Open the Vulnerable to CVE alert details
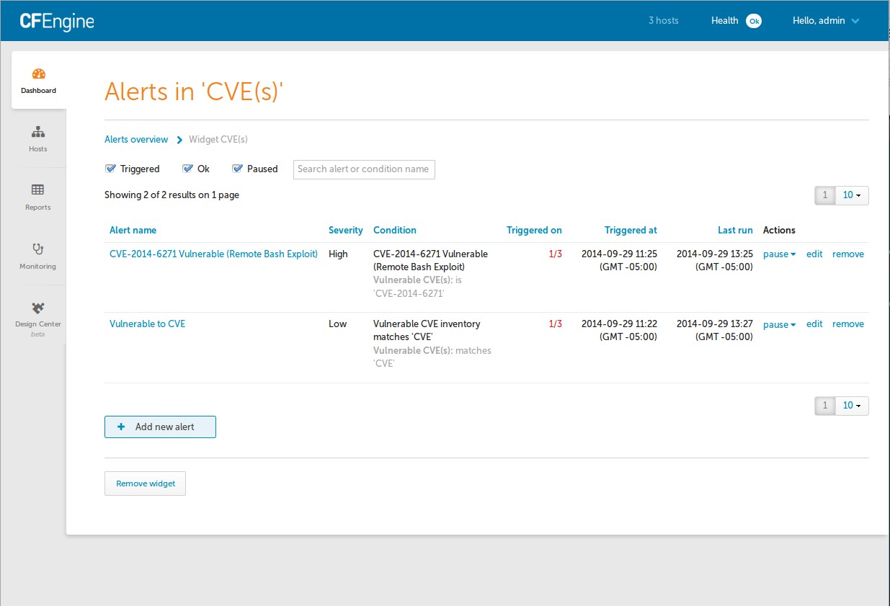 pyautogui.click(x=147, y=324)
